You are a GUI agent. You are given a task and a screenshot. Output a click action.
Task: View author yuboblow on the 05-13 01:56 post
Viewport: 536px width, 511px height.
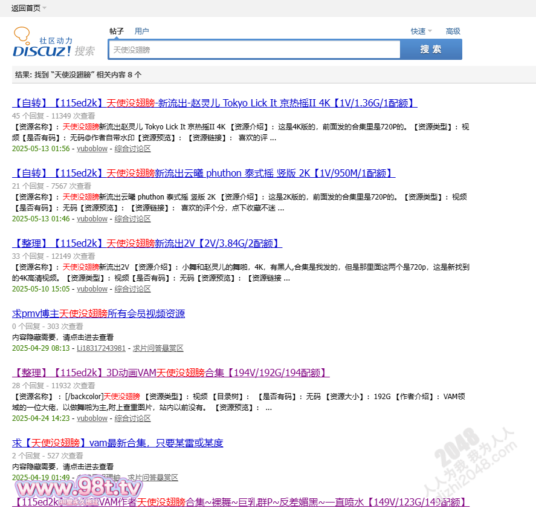(x=92, y=149)
